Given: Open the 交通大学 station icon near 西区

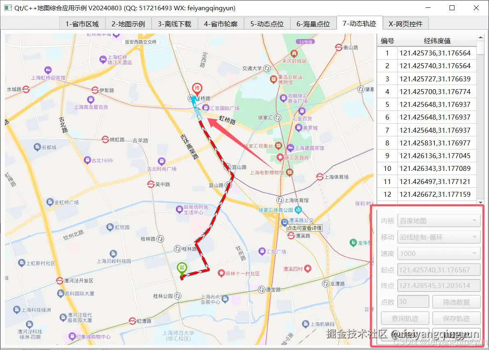Looking at the screenshot, I should click(x=267, y=68).
